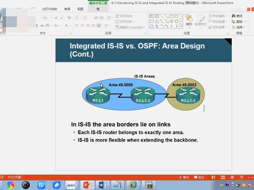The image size is (254, 190).
Task: Open the text direction (文字方向) dropdown
Action: 125,16
